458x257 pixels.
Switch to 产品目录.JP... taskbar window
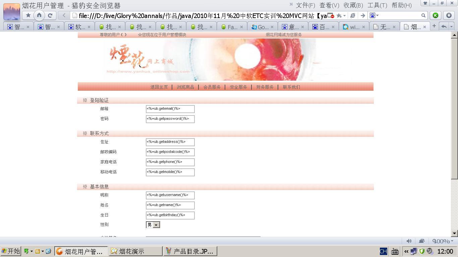click(190, 251)
